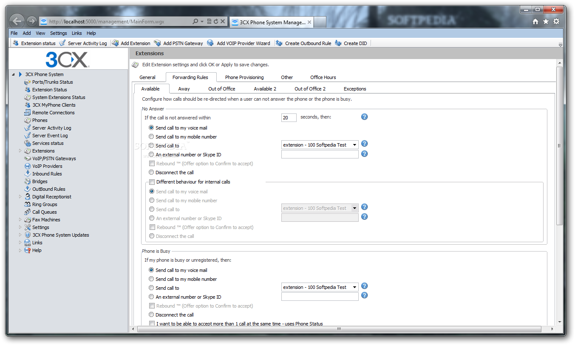Click the vertical scrollbar thumb

(559, 146)
